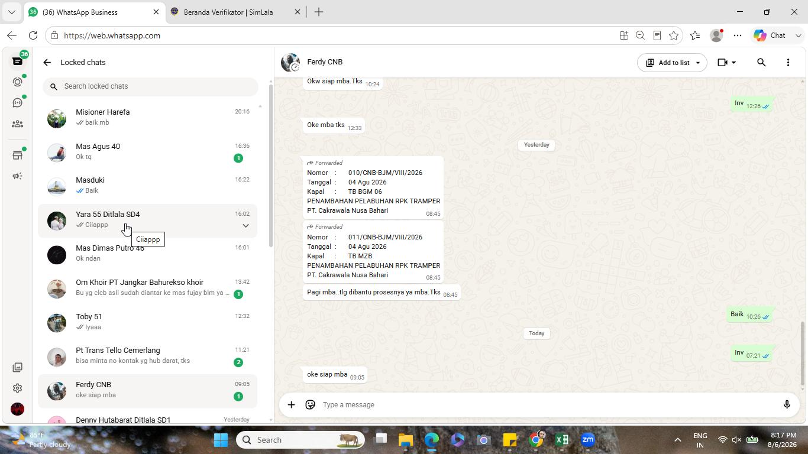Click the voice message microphone icon

coord(787,405)
